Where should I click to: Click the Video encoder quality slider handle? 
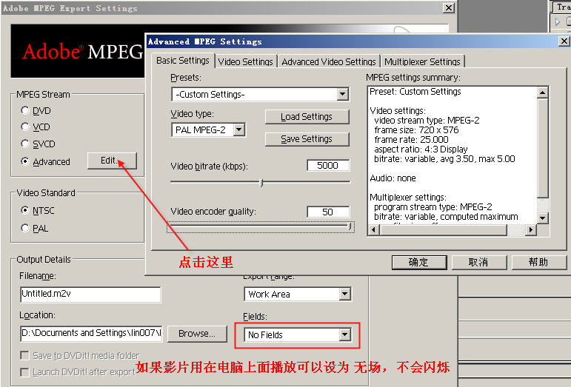[350, 226]
